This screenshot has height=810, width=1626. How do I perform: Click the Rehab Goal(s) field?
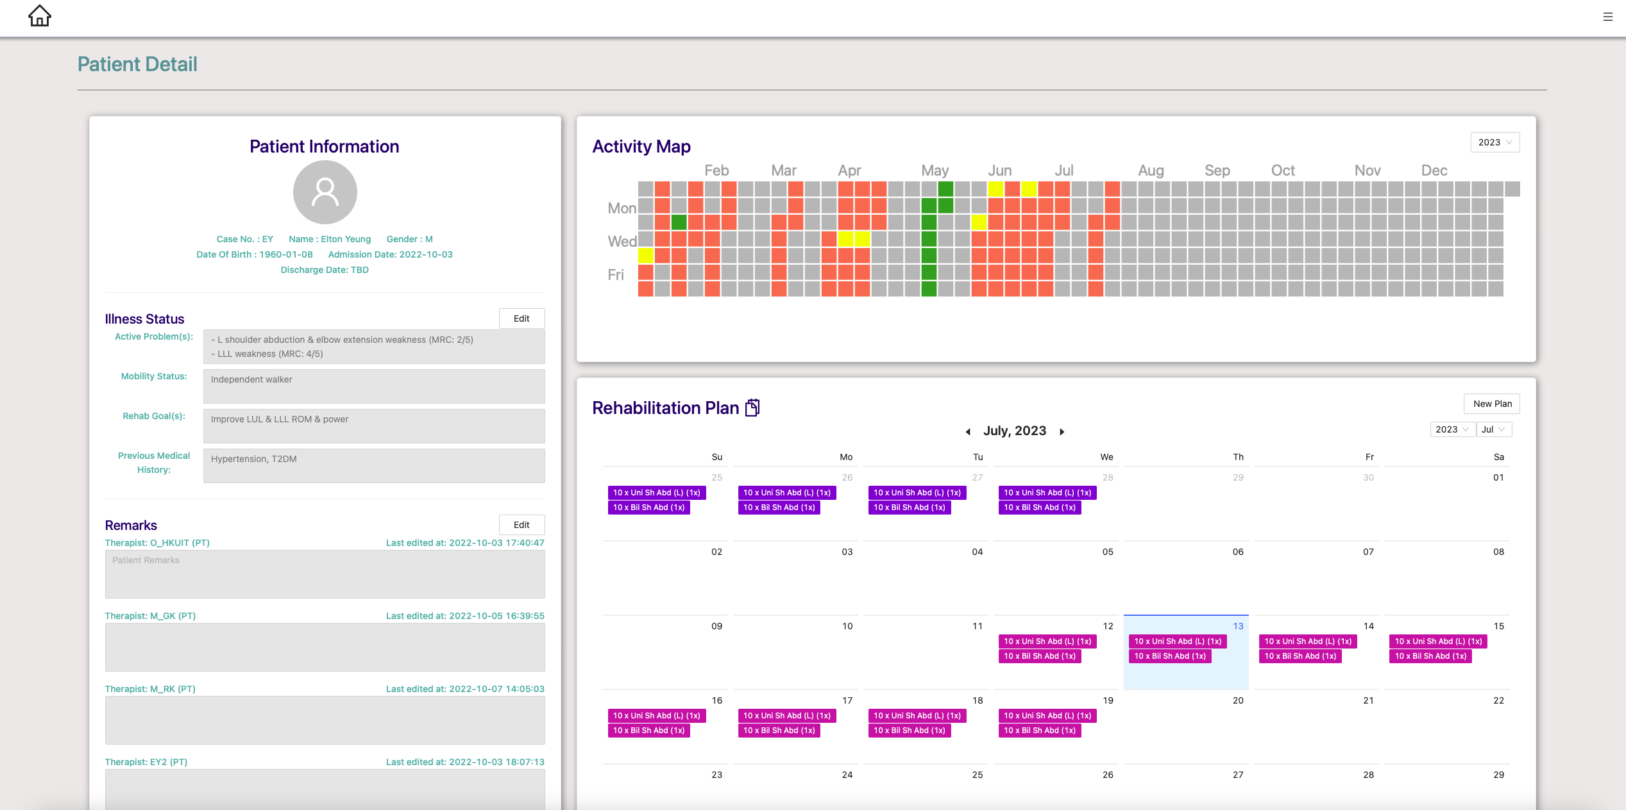(374, 426)
